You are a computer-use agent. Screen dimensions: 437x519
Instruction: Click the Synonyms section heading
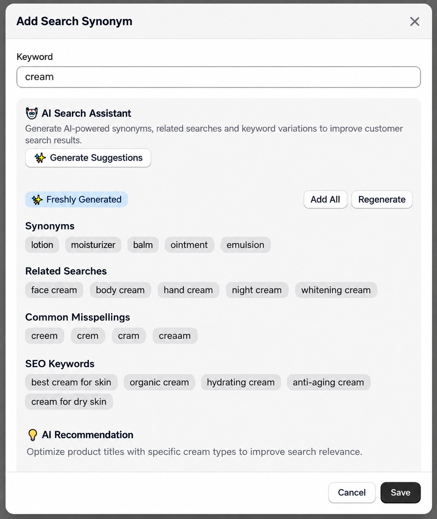[x=50, y=226]
